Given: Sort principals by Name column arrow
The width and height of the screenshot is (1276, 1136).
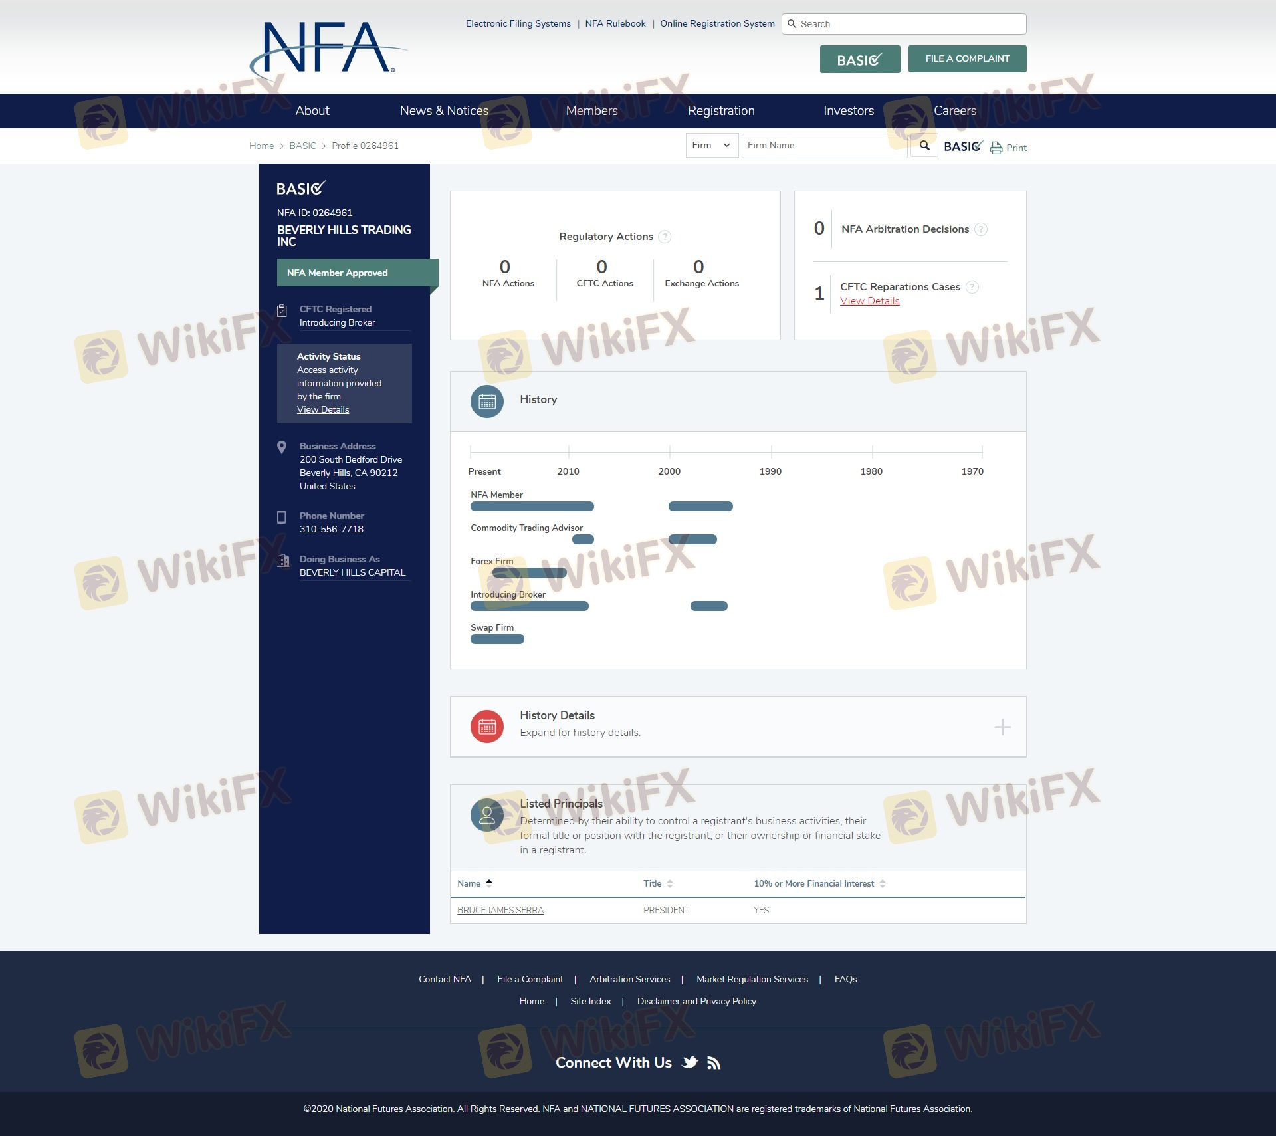Looking at the screenshot, I should tap(489, 883).
